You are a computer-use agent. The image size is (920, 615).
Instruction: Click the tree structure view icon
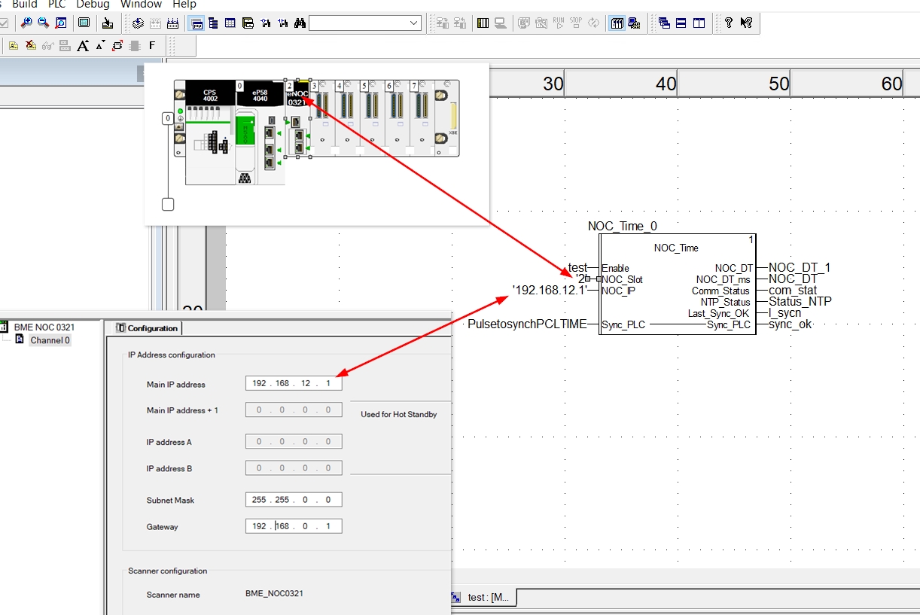tap(213, 23)
